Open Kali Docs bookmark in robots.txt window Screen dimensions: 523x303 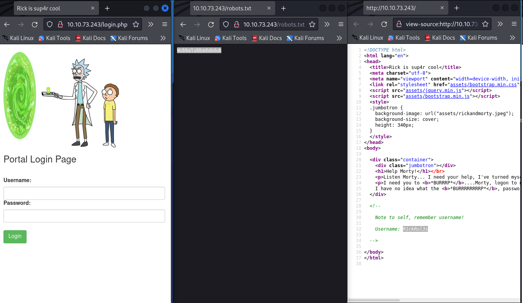click(267, 38)
